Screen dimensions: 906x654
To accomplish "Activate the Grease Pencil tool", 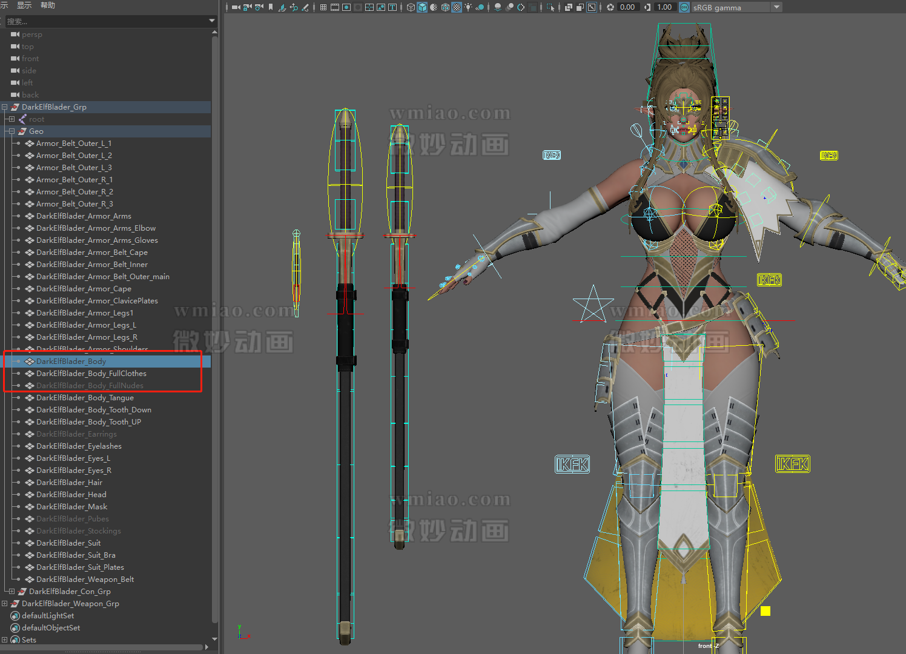I will click(x=305, y=7).
